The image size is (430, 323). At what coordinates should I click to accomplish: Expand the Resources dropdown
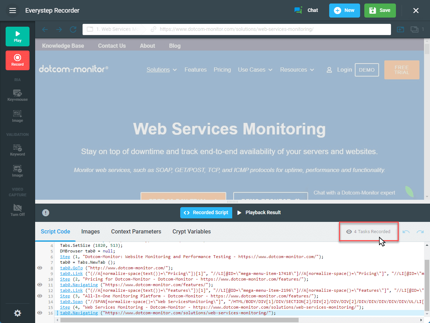tap(297, 70)
